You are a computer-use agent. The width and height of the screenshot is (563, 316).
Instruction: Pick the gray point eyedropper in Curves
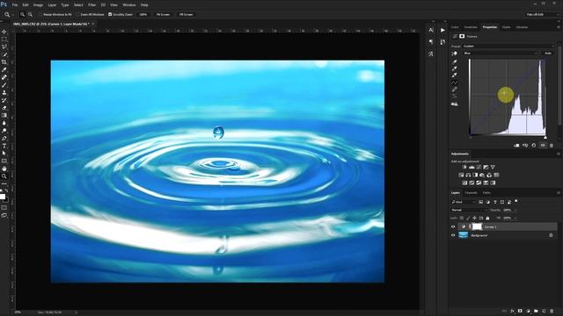click(454, 68)
